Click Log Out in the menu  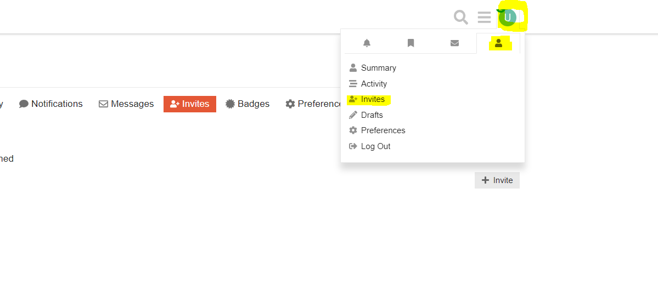click(x=375, y=146)
